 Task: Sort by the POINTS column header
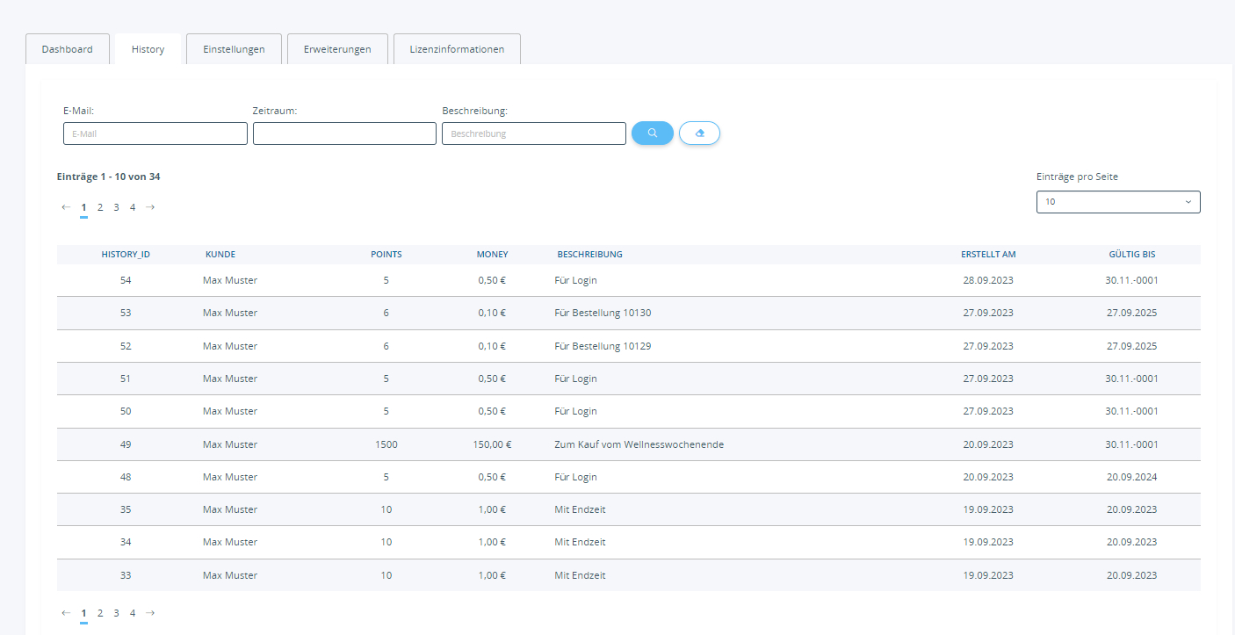click(386, 254)
